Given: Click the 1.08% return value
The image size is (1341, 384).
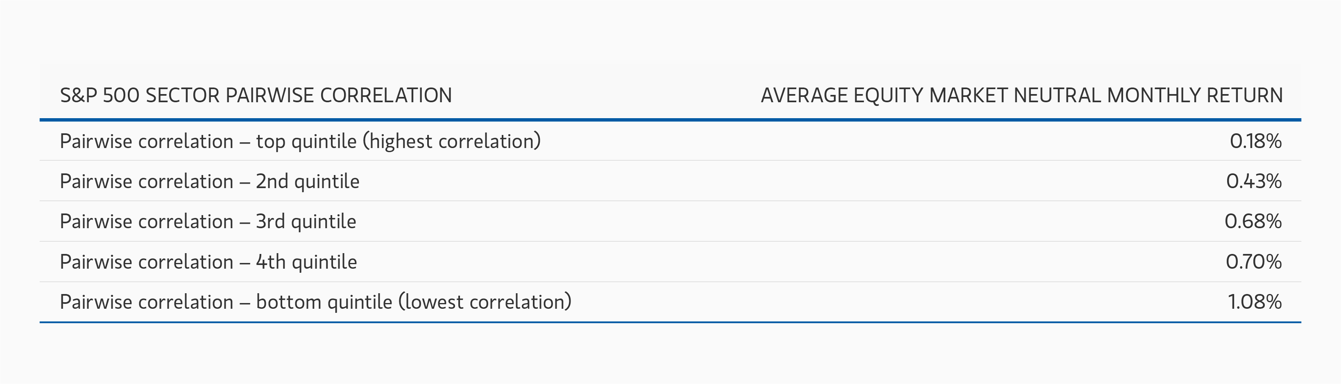Looking at the screenshot, I should [1255, 302].
